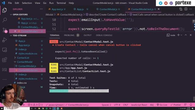195x110 pixels.
Task: Open the File menu
Action: pyautogui.click(x=10, y=3)
